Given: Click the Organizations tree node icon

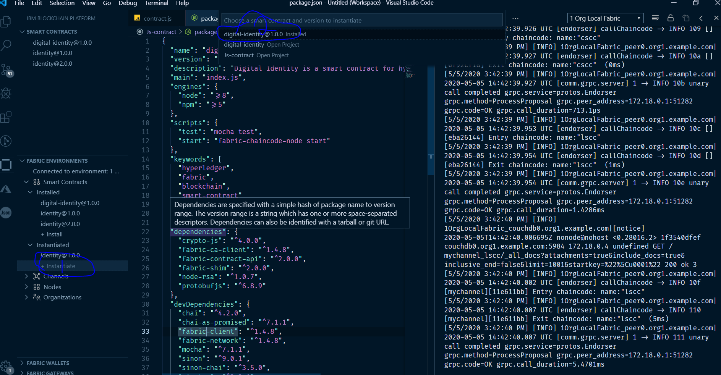Looking at the screenshot, I should click(37, 297).
